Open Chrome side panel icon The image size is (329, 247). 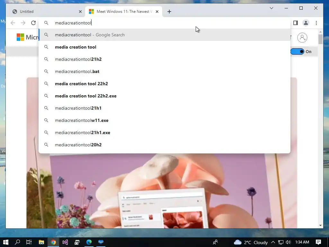point(296,23)
